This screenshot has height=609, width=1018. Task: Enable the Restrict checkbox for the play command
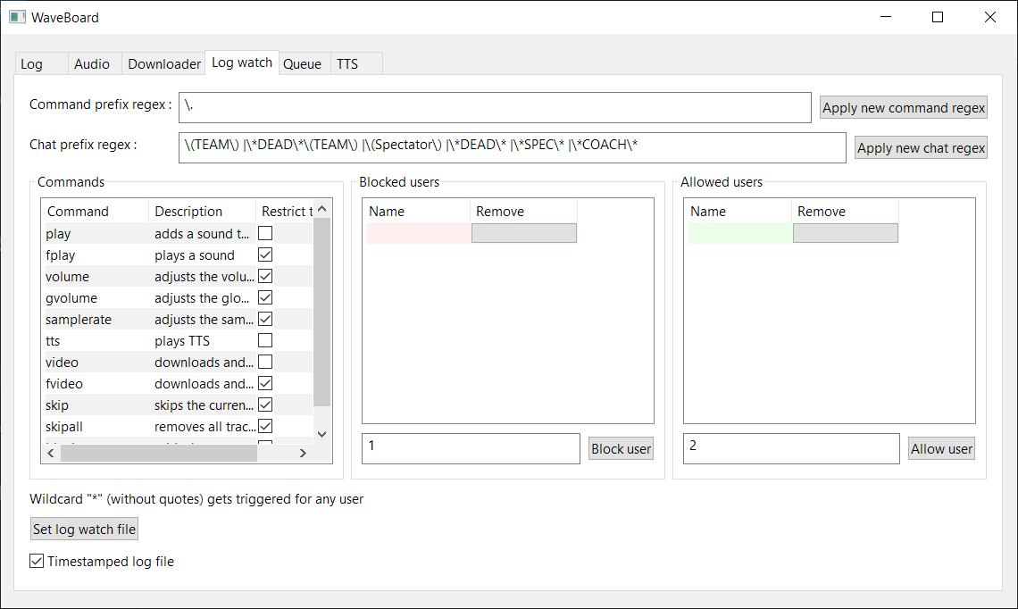click(x=265, y=233)
